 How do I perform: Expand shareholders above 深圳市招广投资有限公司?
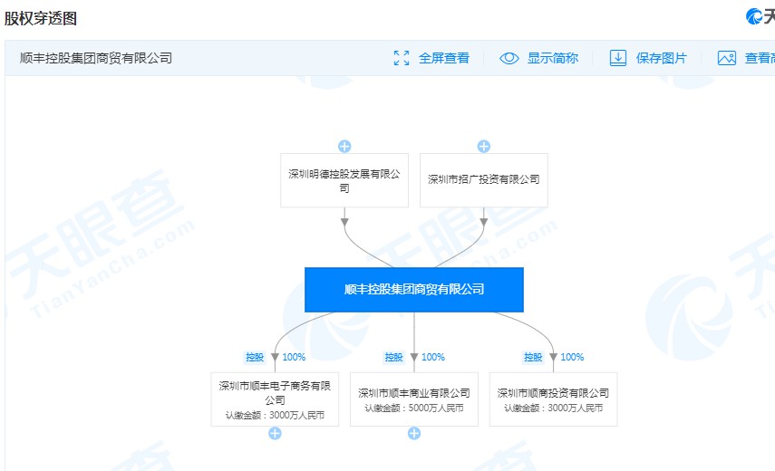coord(484,146)
